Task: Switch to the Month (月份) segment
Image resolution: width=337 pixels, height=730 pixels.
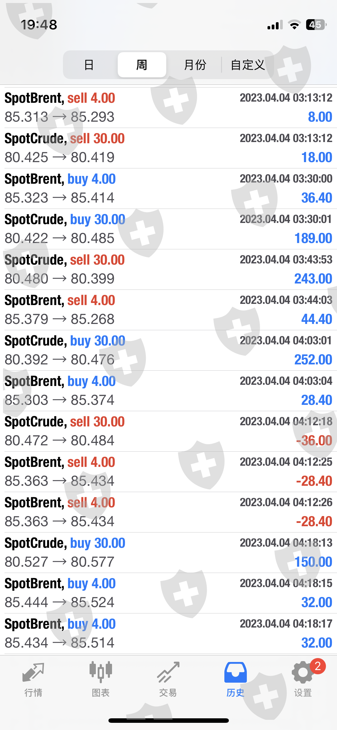Action: point(195,65)
